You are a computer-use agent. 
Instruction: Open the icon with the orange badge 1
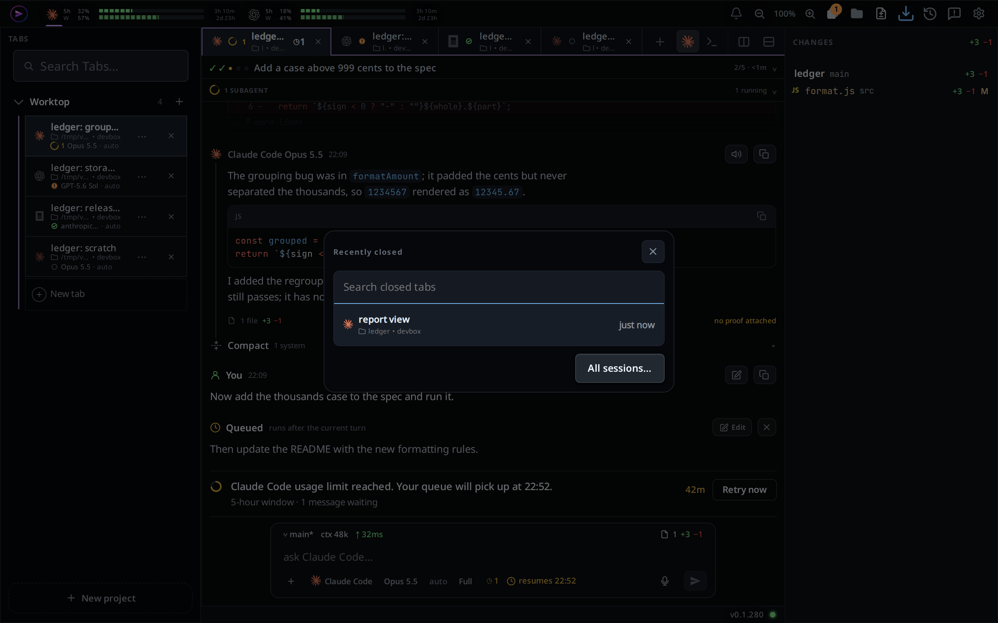click(833, 13)
